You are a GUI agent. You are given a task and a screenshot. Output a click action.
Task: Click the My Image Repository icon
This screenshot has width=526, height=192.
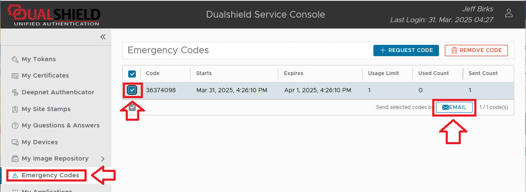(15, 159)
